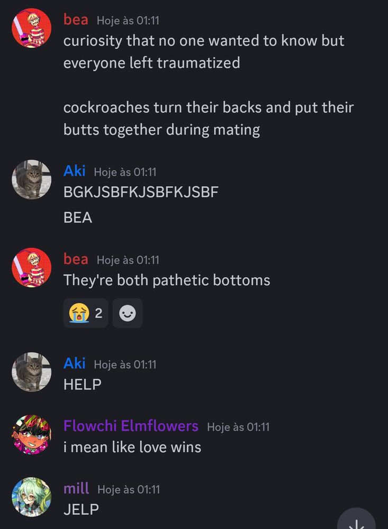This screenshot has height=529, width=388.
Task: Tap Aki's cat avatar above BGKJSBFKJSBF message
Action: 31,179
